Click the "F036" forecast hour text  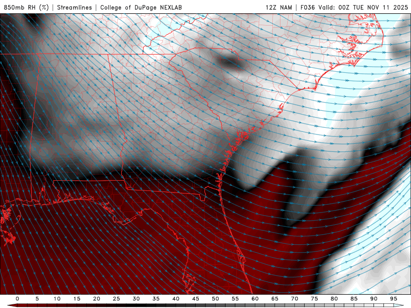click(307, 7)
